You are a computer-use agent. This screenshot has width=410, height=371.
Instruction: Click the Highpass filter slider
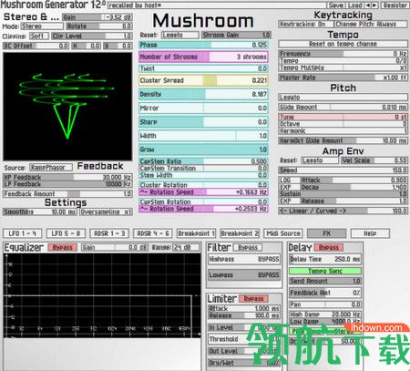[x=244, y=259]
